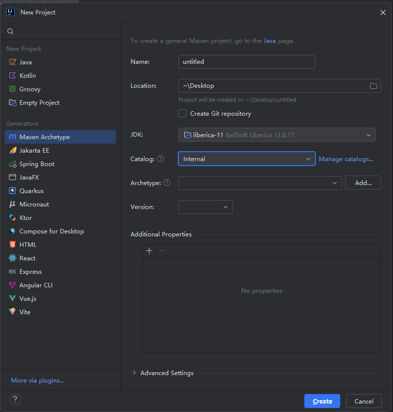Select Angular CLI generator

(60, 285)
